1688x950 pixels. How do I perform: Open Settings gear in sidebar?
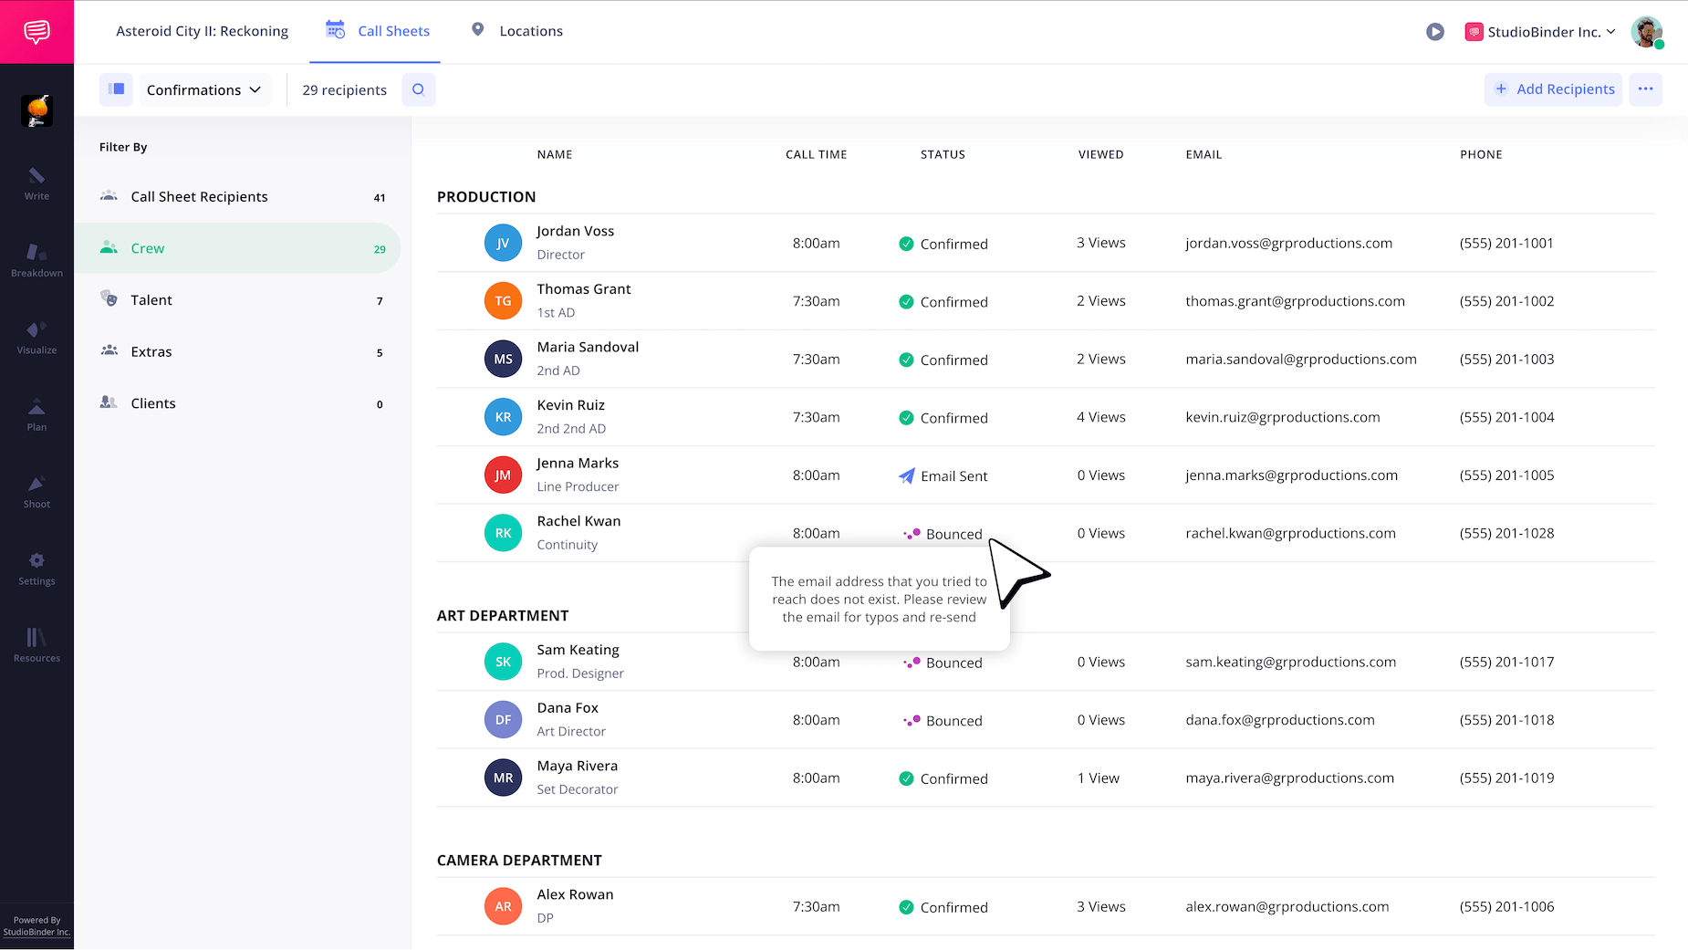pos(36,569)
